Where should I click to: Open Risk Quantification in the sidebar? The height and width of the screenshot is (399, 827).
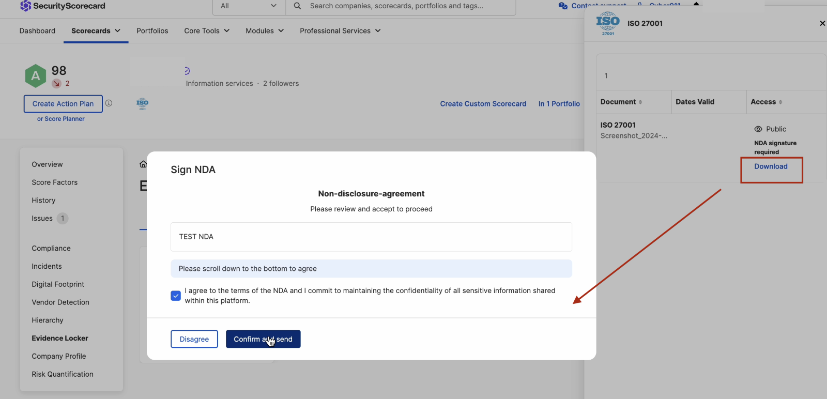click(x=63, y=375)
